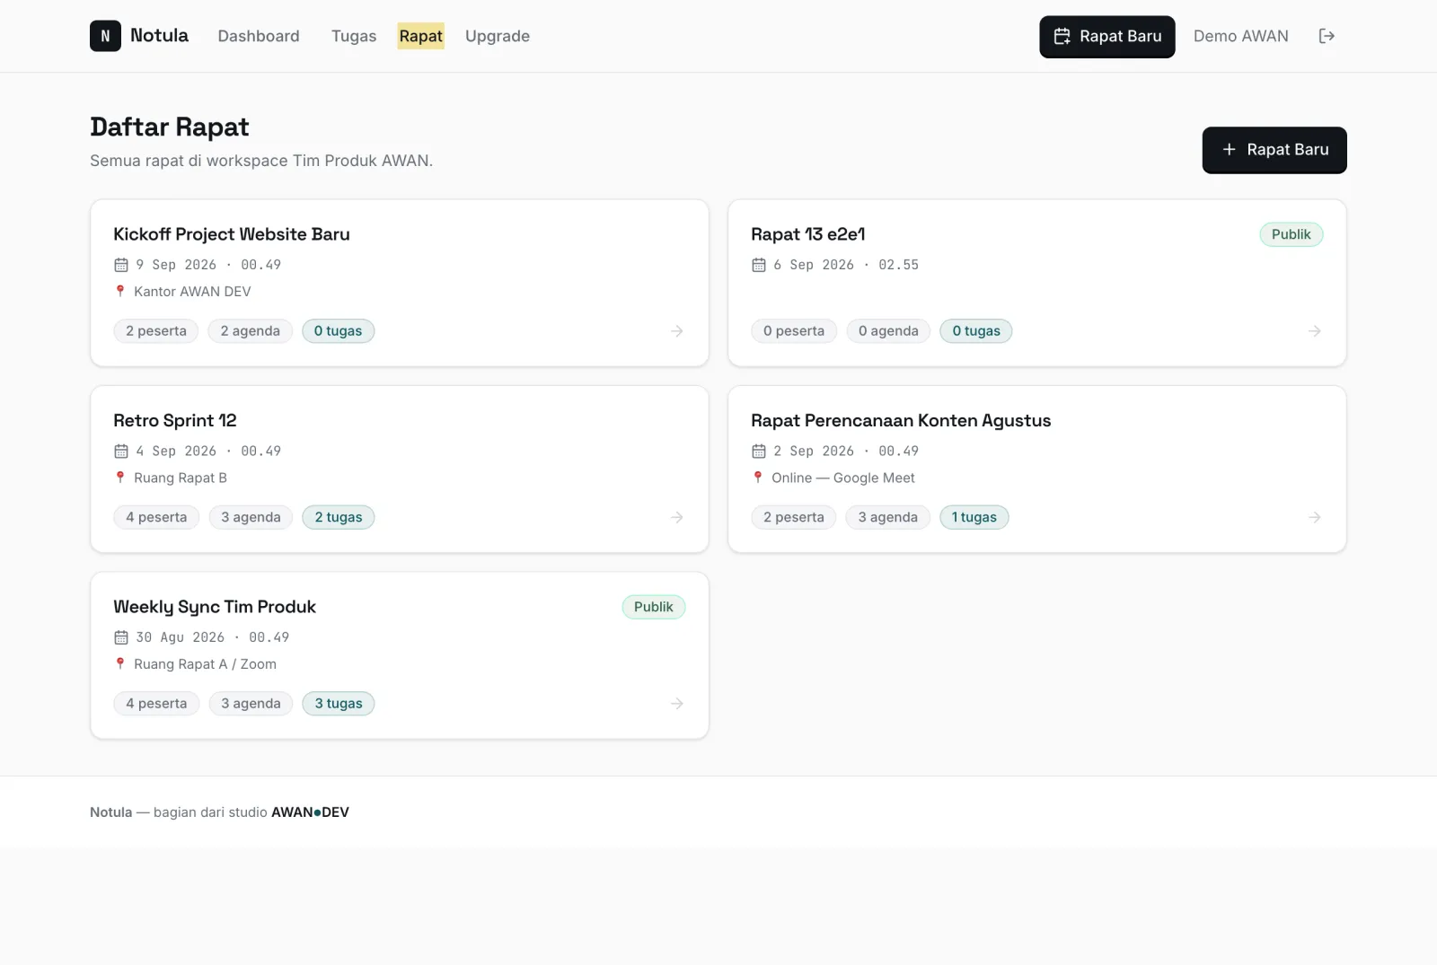Click the Notula brand name in the header

pyautogui.click(x=159, y=35)
